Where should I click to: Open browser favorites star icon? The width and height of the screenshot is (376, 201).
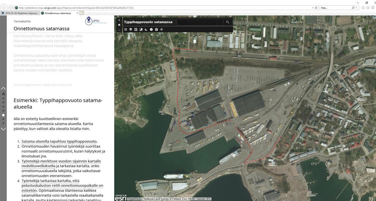coord(368,8)
